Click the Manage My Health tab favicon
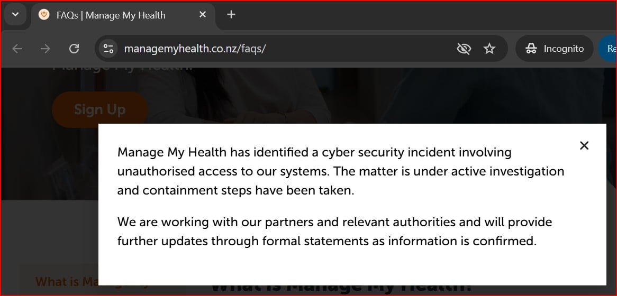The width and height of the screenshot is (617, 296). click(x=44, y=15)
